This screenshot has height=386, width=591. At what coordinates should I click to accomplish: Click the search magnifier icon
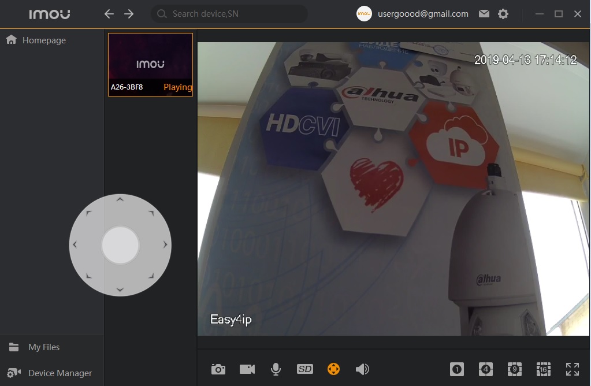click(x=162, y=14)
